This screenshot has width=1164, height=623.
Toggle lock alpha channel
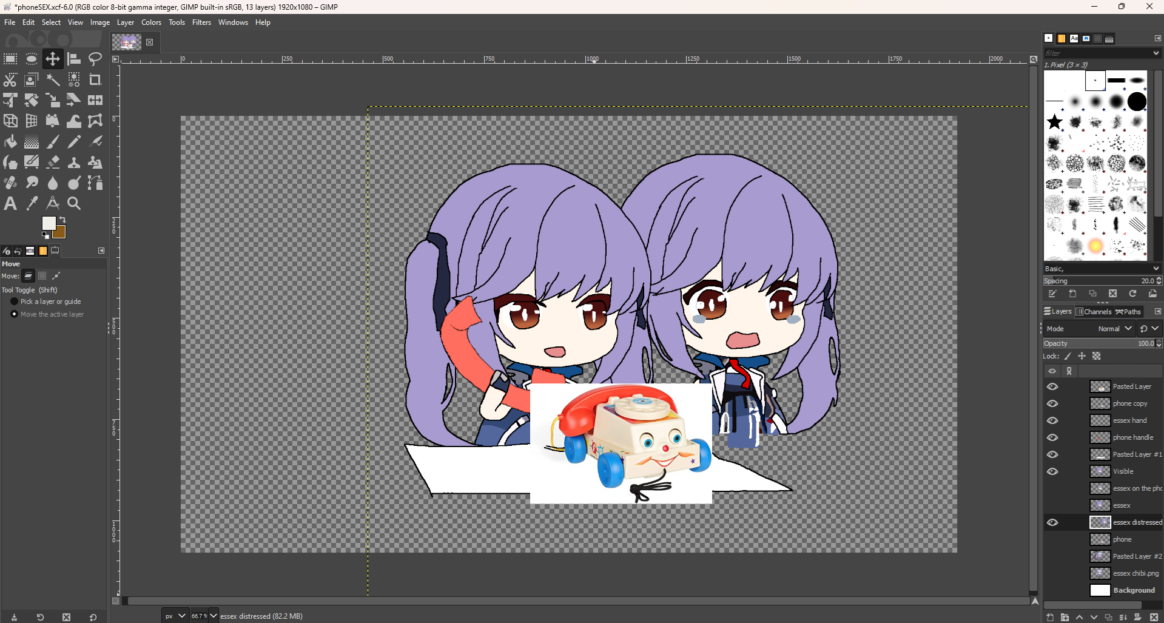tap(1097, 356)
